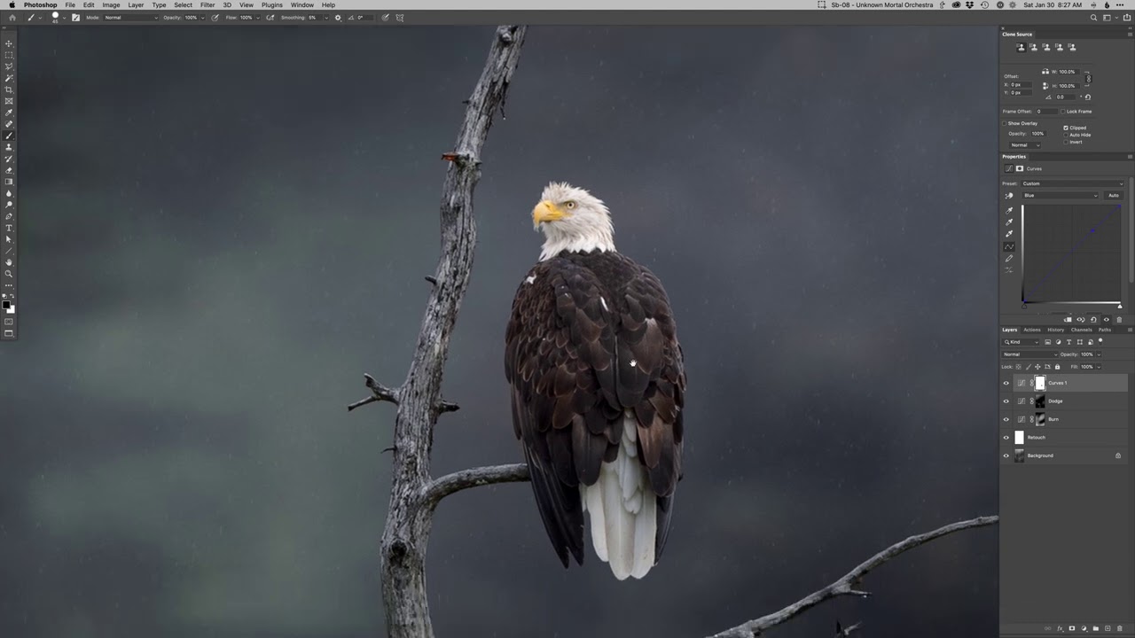Select the Rectangular Marquee tool
The image size is (1135, 638).
coord(9,55)
